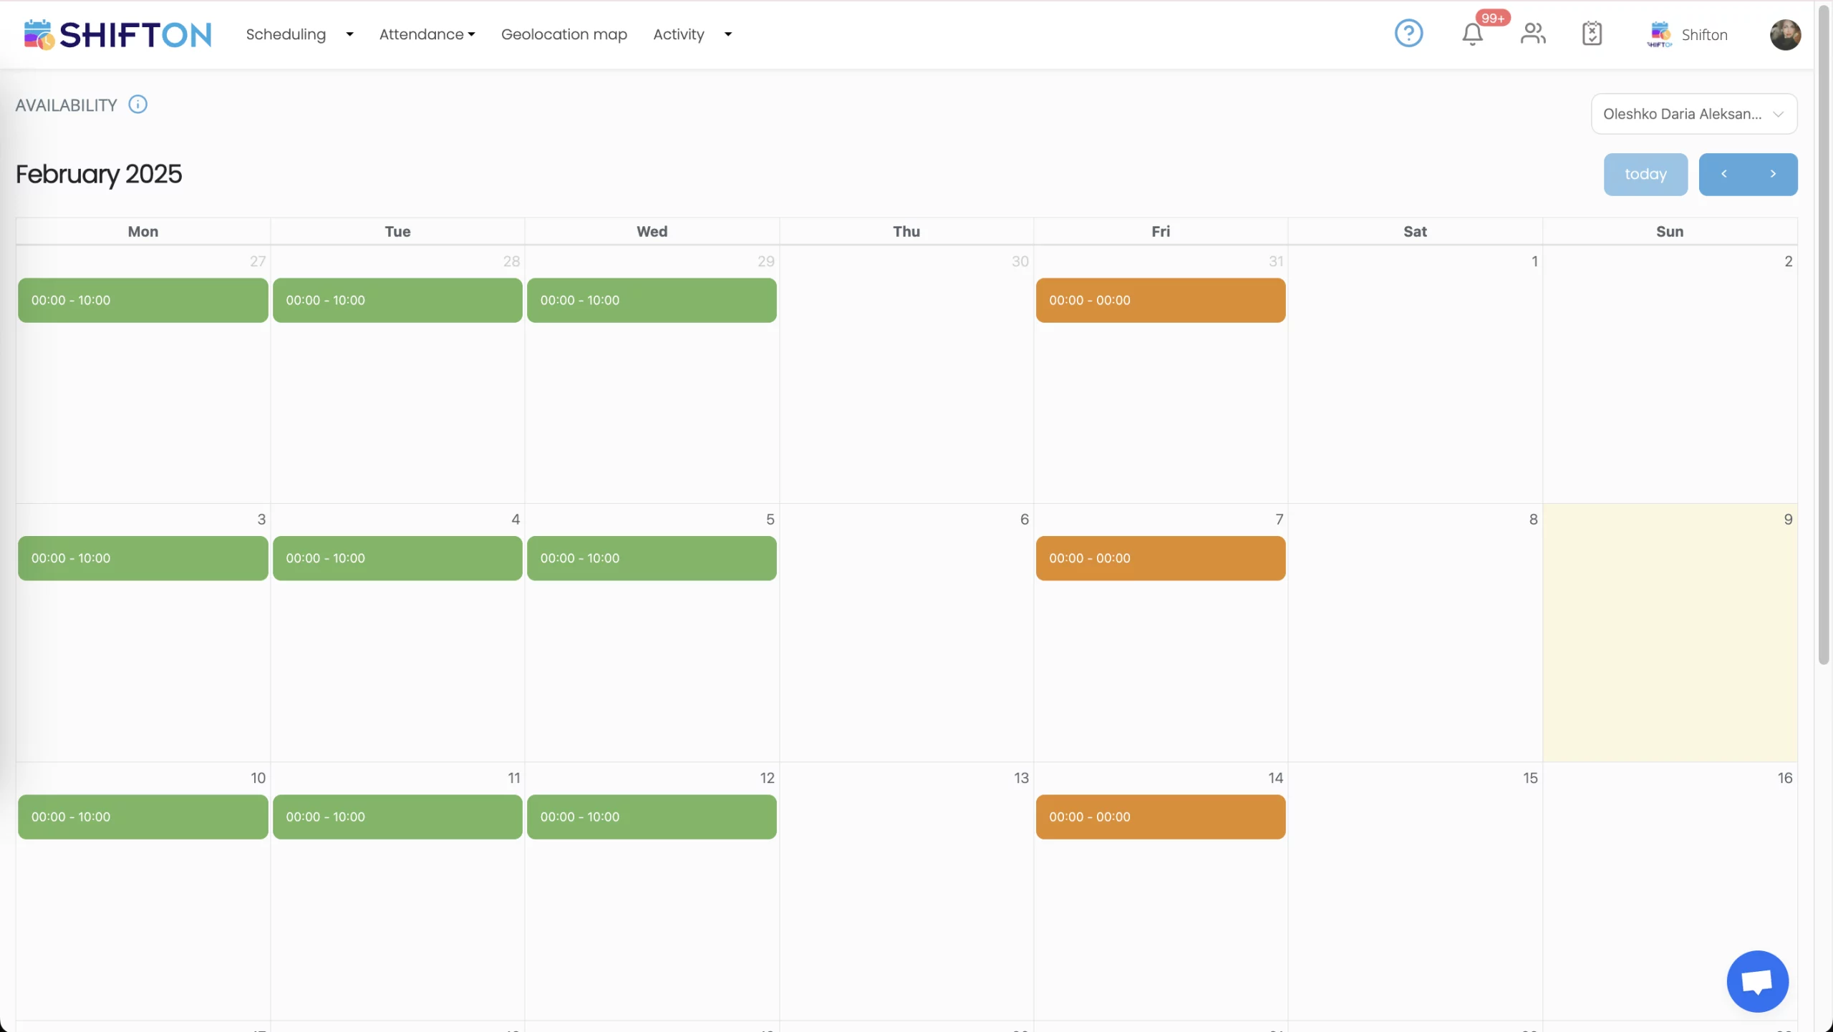This screenshot has height=1032, width=1833.
Task: Click day number 2 Sunday cell
Action: (x=1670, y=374)
